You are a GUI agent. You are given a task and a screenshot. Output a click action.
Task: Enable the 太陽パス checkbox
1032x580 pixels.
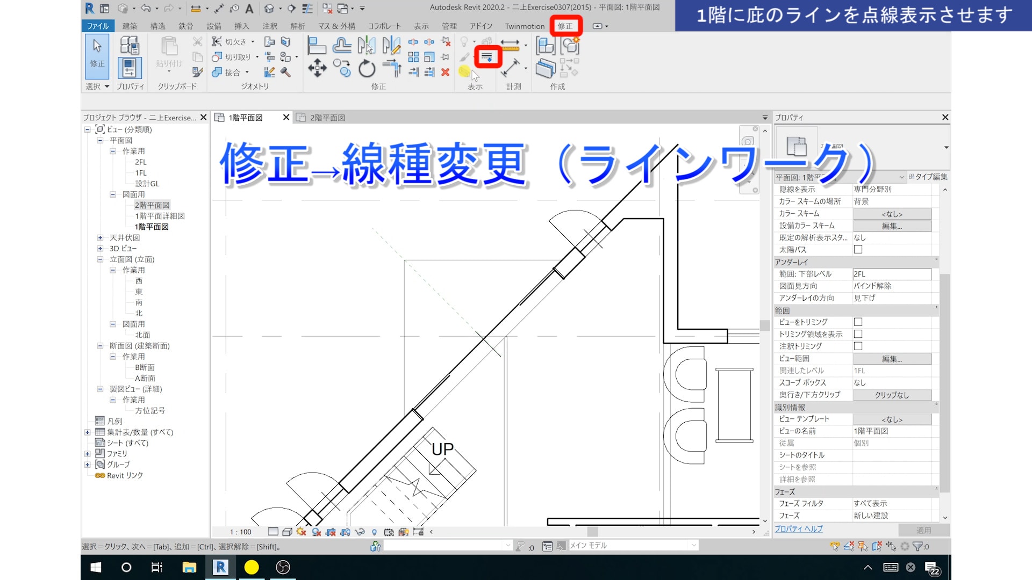point(858,250)
